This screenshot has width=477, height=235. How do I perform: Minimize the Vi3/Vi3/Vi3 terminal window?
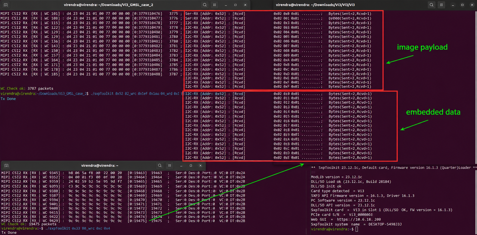point(453,5)
